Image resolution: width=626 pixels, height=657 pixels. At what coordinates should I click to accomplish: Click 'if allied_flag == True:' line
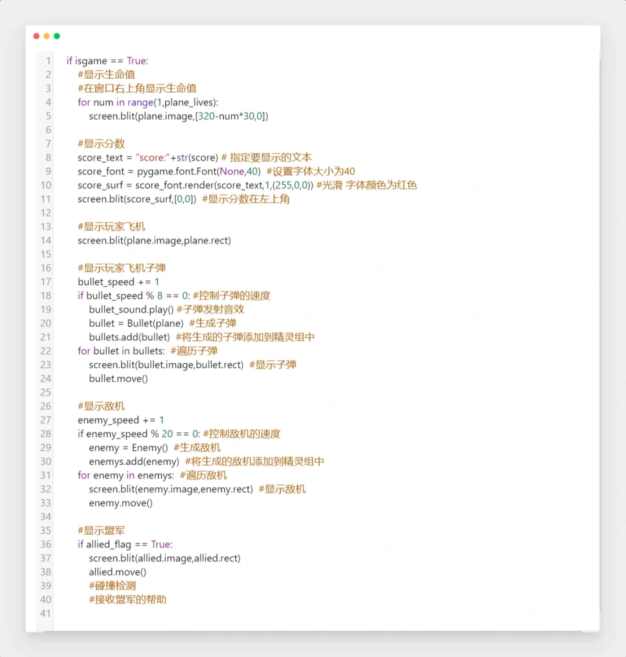tap(125, 545)
